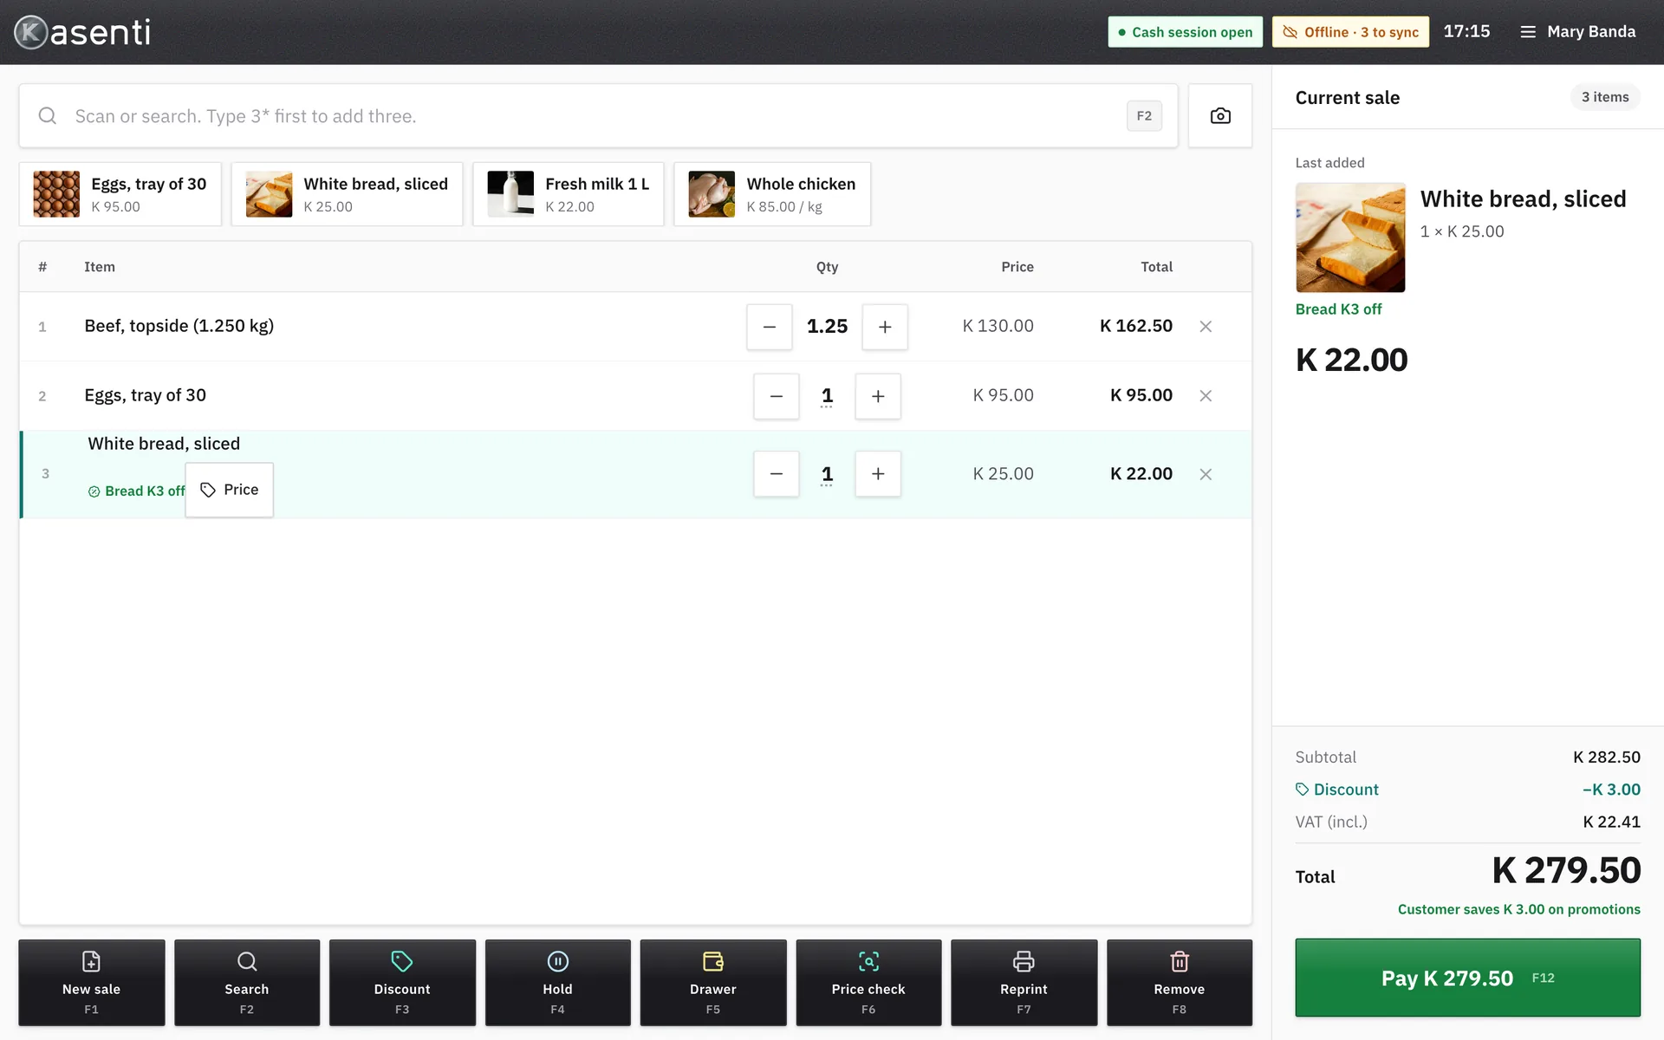Delete the Beef topside line
Viewport: 1664px width, 1040px height.
click(1206, 327)
